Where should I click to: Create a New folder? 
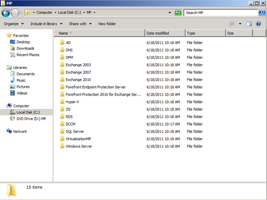tap(107, 24)
